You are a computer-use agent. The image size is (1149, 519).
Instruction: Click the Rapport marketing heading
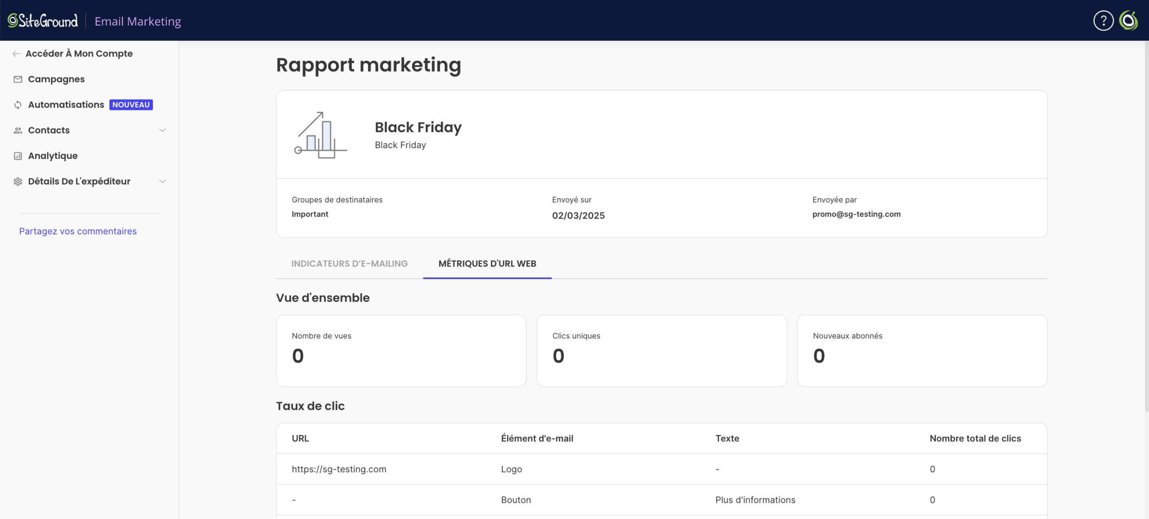368,65
